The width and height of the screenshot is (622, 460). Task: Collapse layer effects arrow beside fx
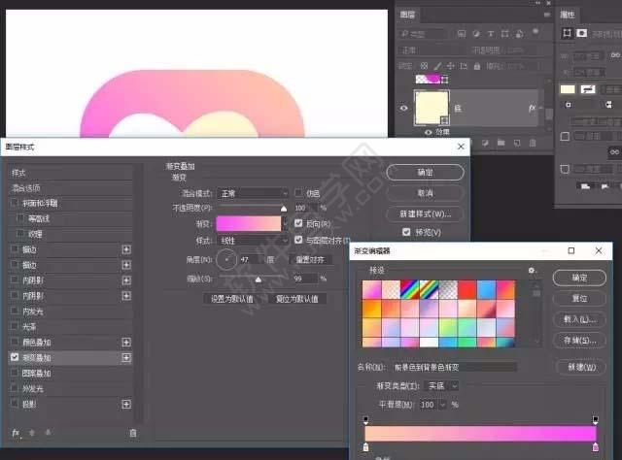(x=540, y=108)
